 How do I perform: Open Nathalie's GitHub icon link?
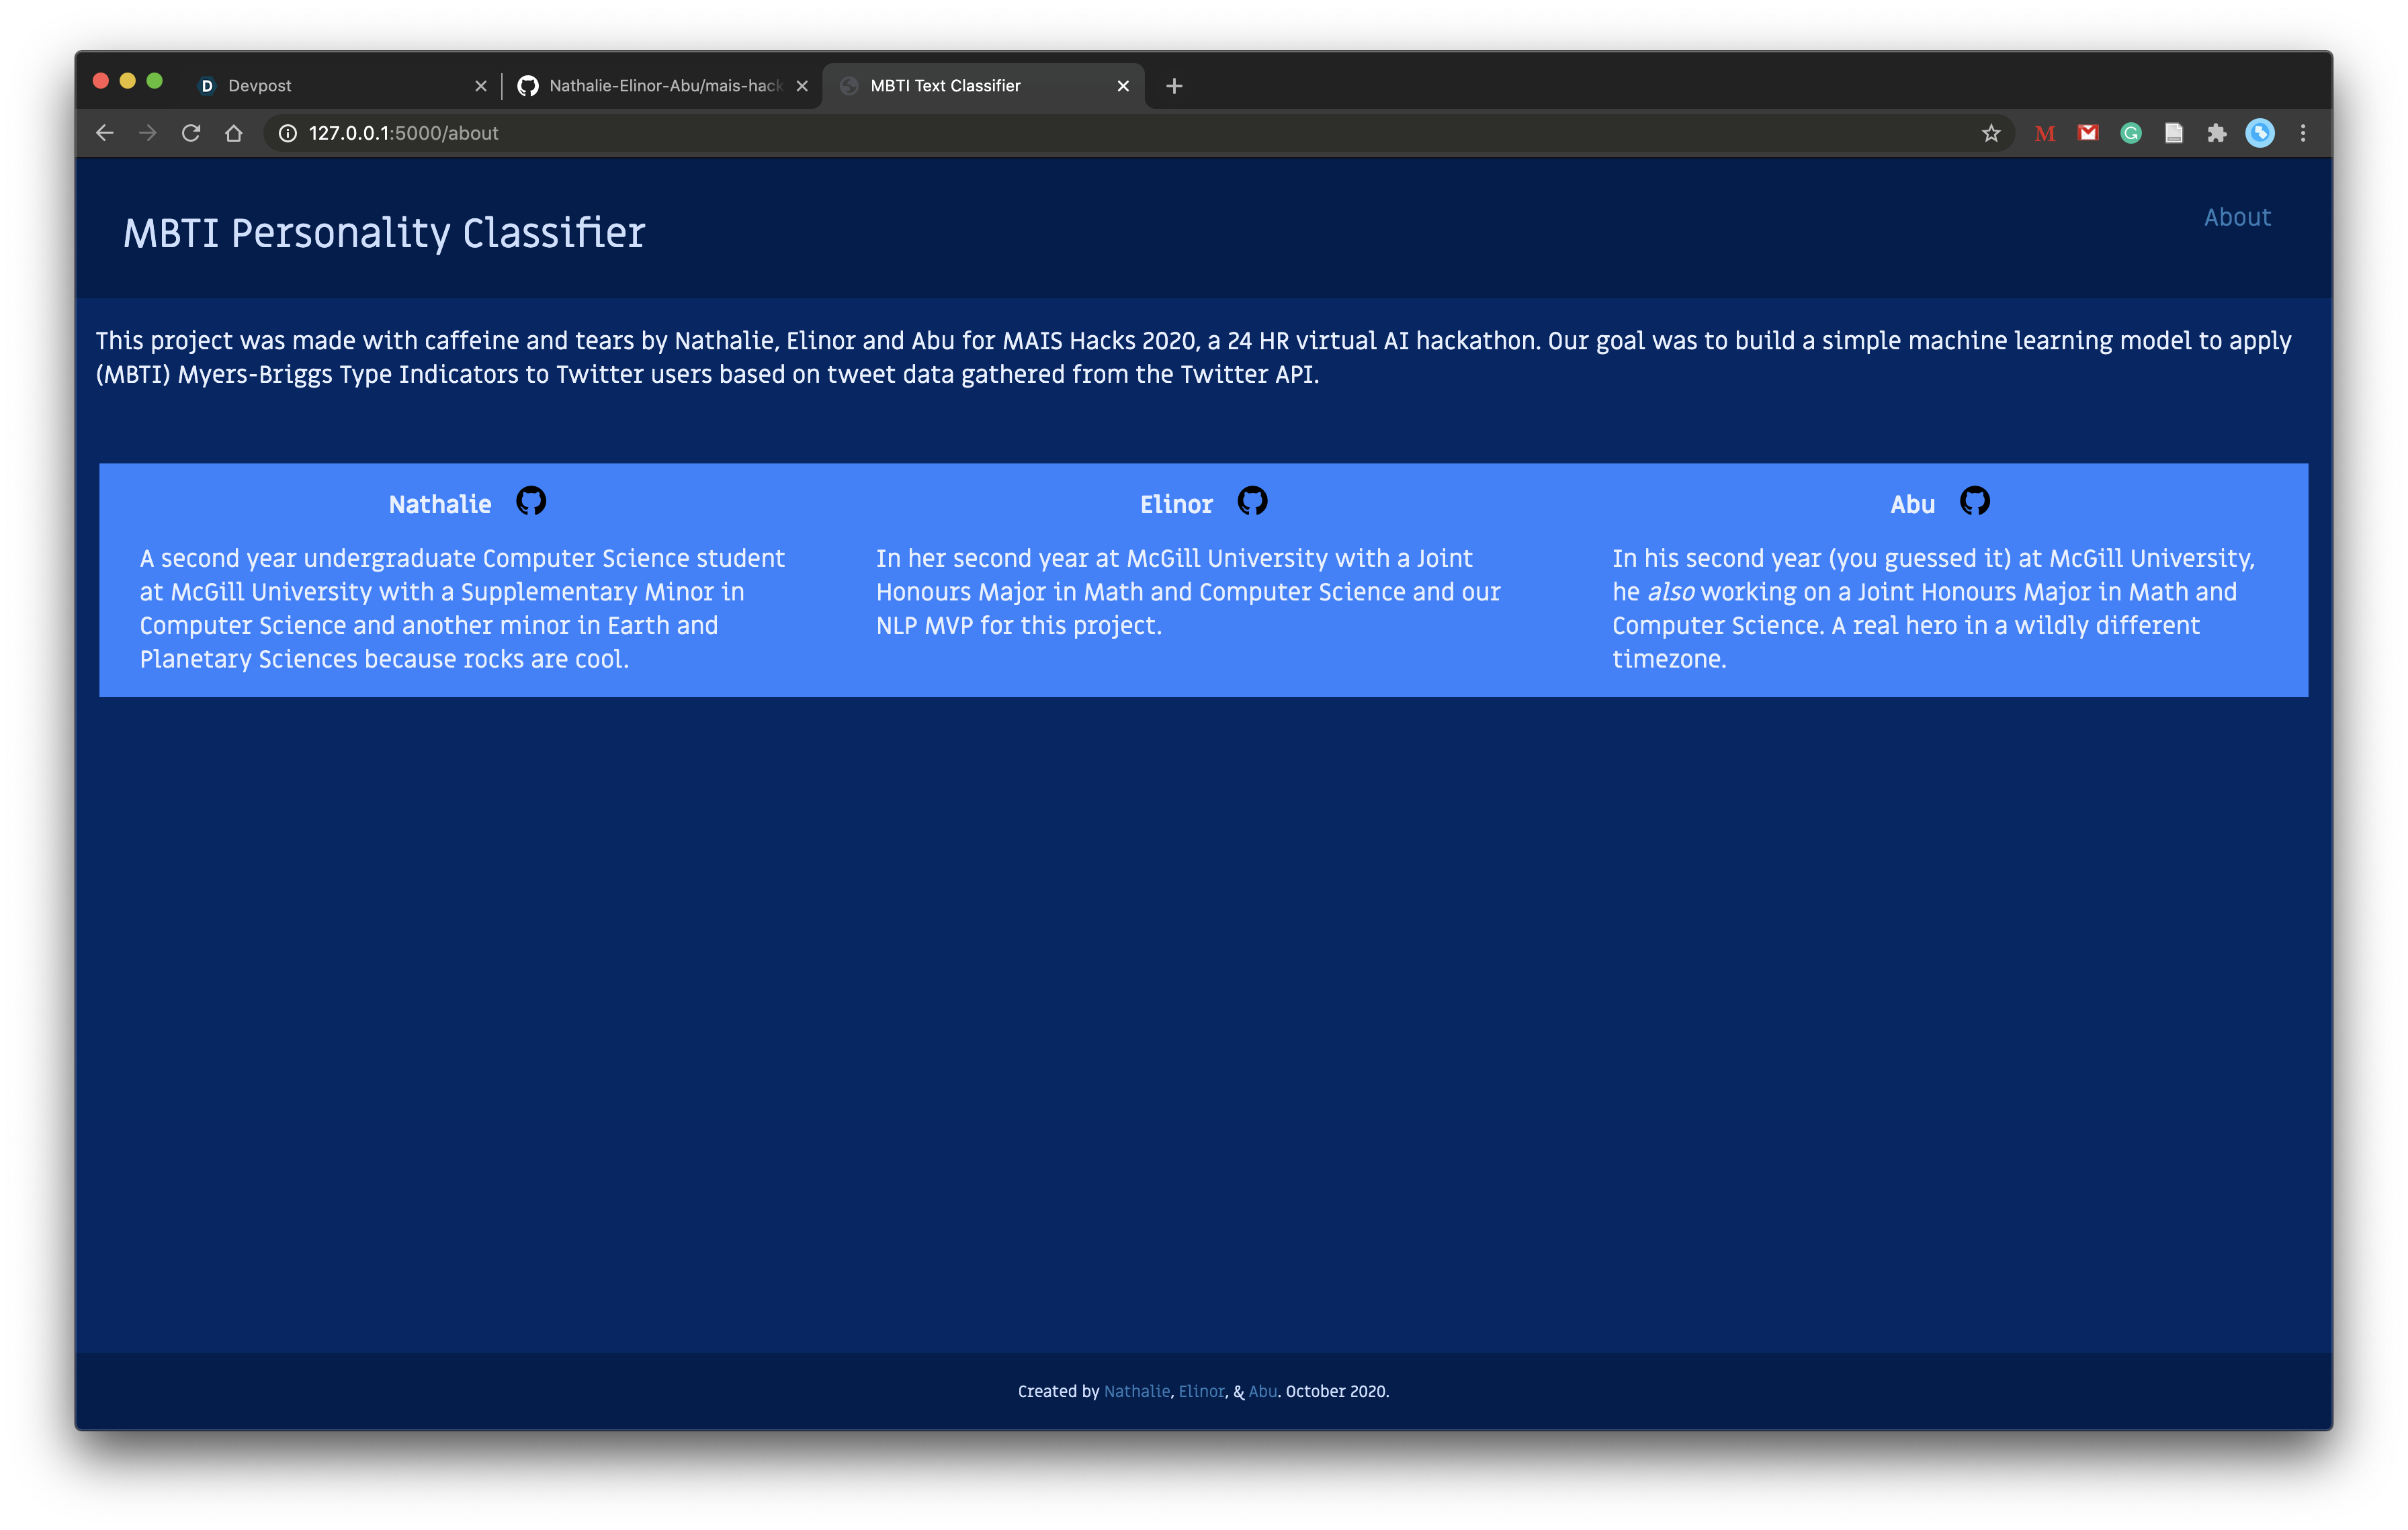click(531, 500)
